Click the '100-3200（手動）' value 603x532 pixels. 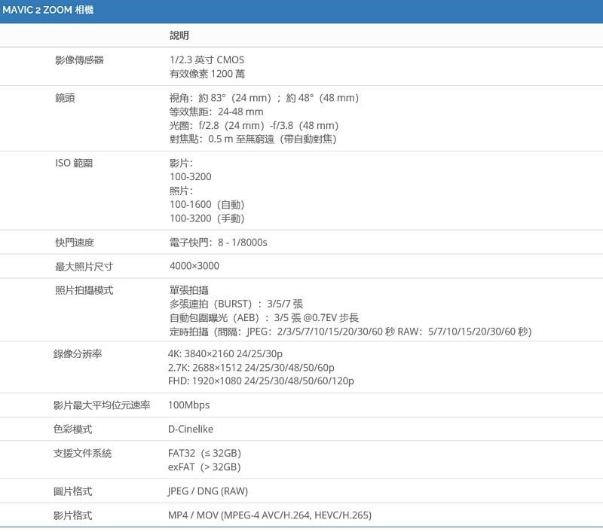pyautogui.click(x=207, y=219)
